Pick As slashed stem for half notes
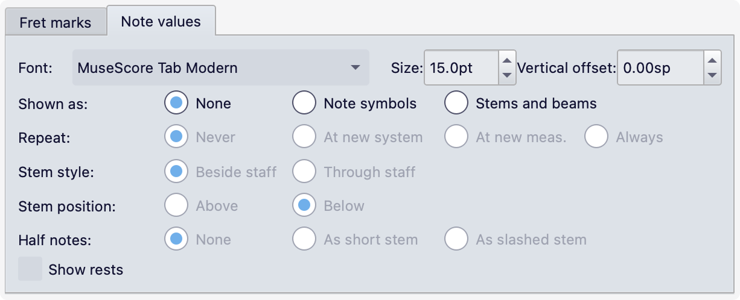Screen dimensions: 740x300 [456, 240]
